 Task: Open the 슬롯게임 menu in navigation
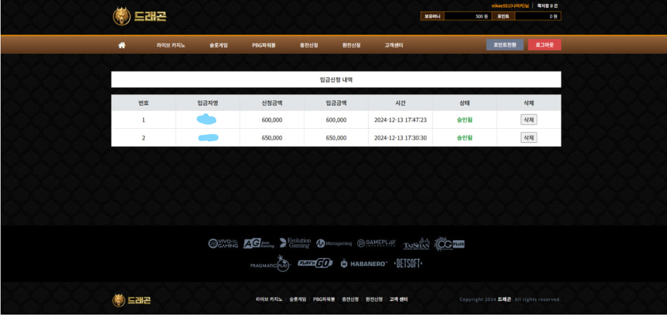point(218,45)
